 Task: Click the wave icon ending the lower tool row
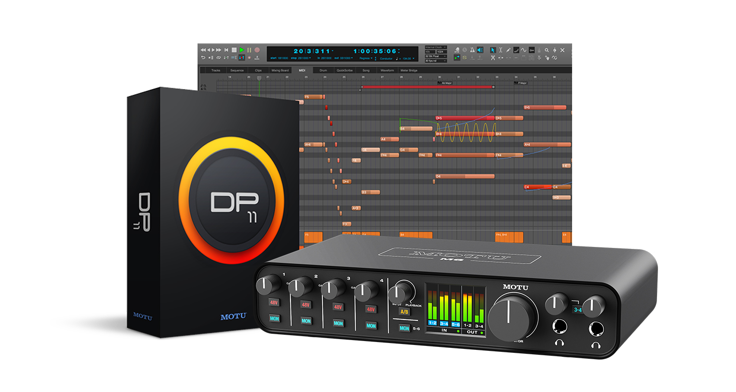554,58
